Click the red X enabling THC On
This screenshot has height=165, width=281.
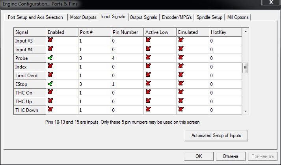click(x=50, y=92)
